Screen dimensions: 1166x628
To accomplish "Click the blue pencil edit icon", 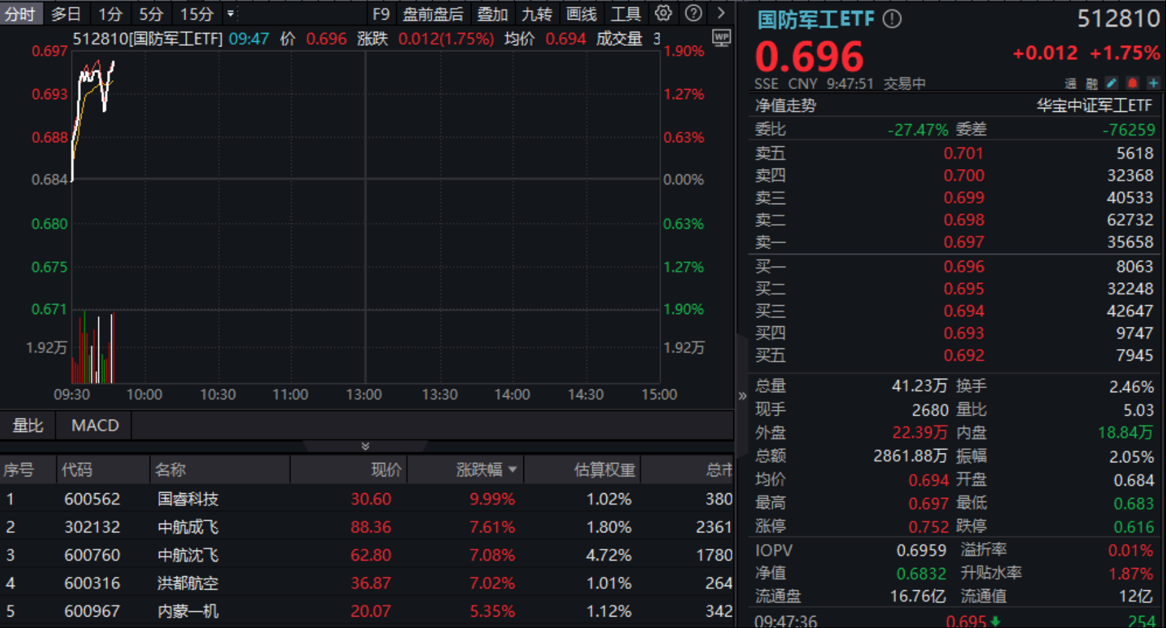I will (1112, 84).
